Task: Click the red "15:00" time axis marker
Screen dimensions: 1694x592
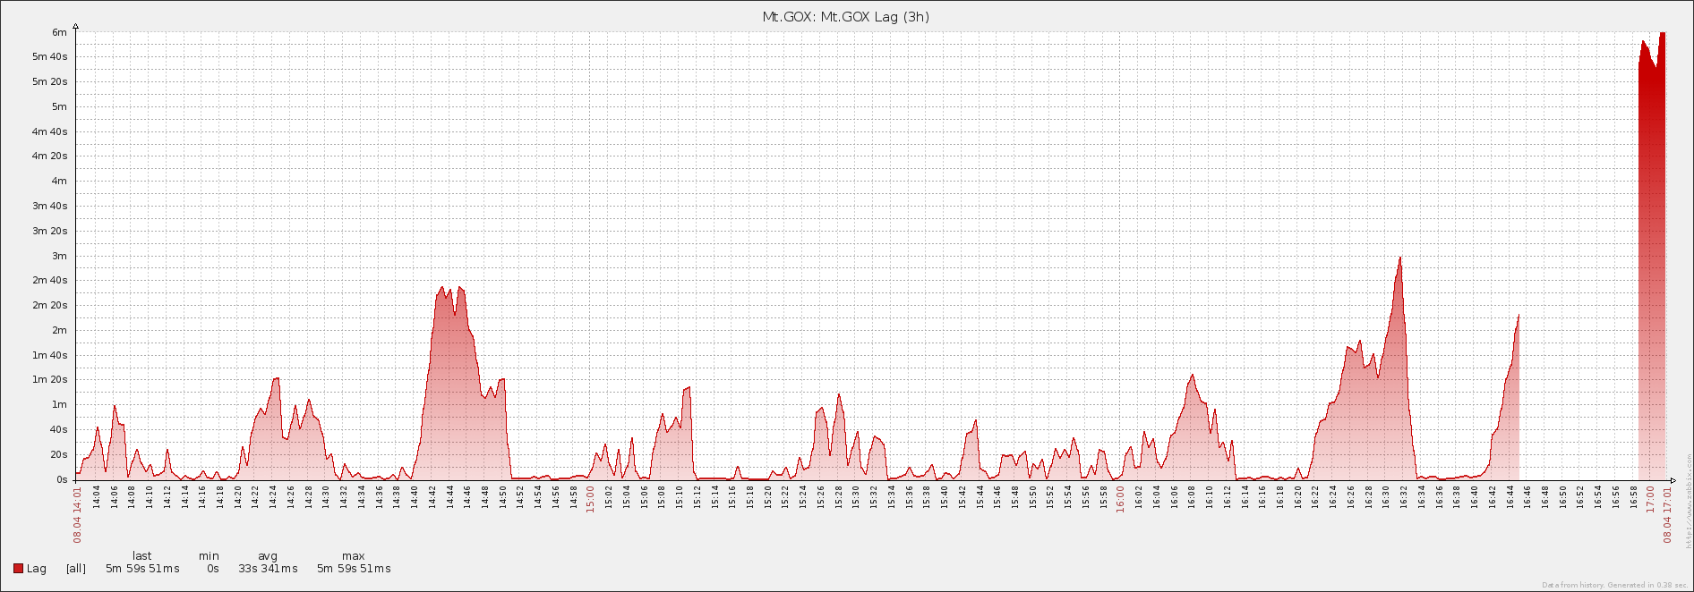Action: click(591, 498)
